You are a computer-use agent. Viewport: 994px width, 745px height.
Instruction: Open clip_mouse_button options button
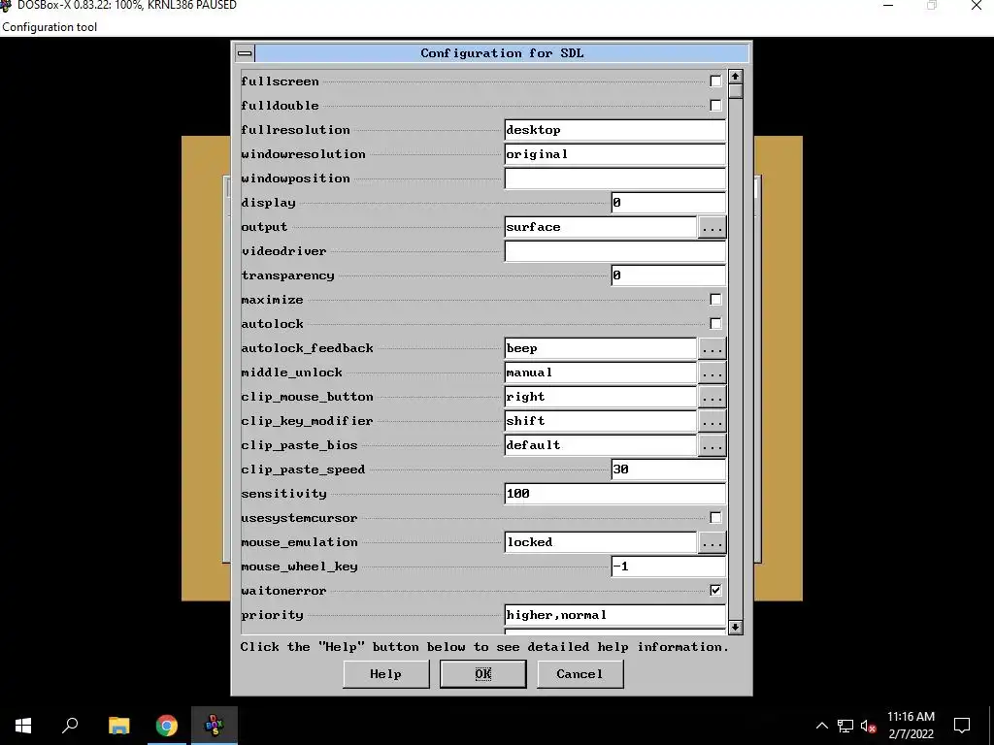point(712,397)
